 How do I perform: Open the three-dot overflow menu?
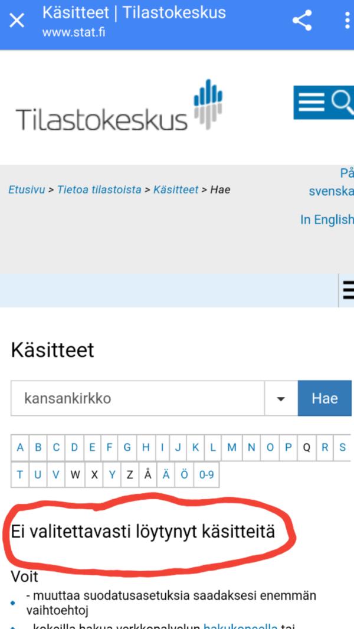[347, 21]
